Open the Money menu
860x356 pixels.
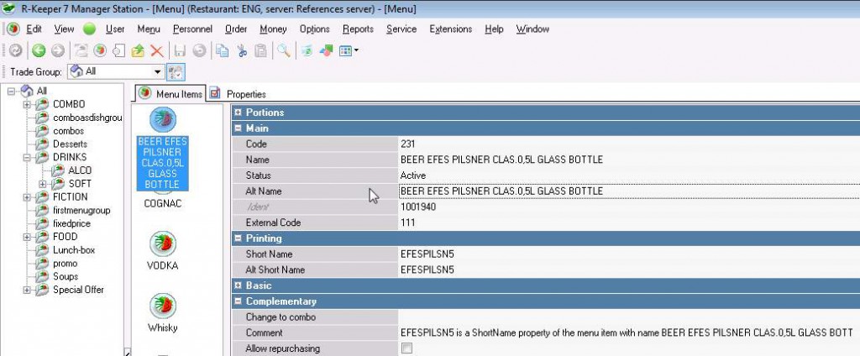pos(273,29)
